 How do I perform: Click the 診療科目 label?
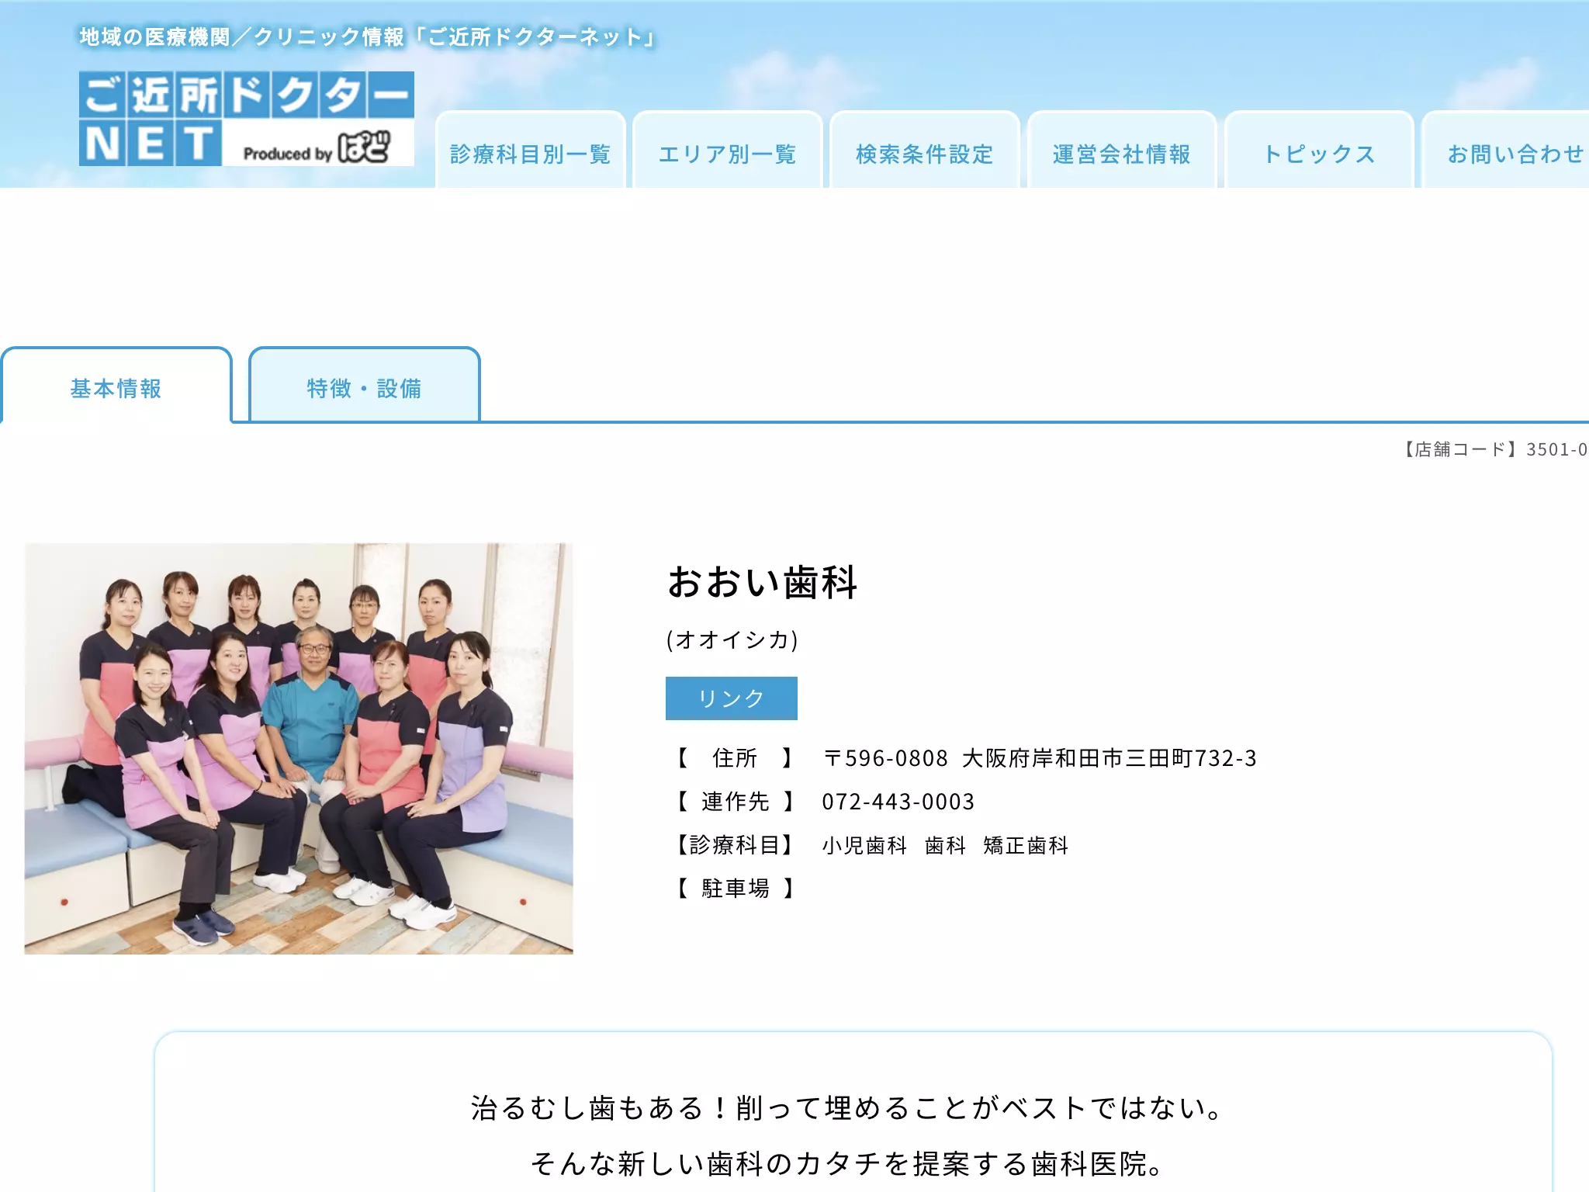point(736,845)
